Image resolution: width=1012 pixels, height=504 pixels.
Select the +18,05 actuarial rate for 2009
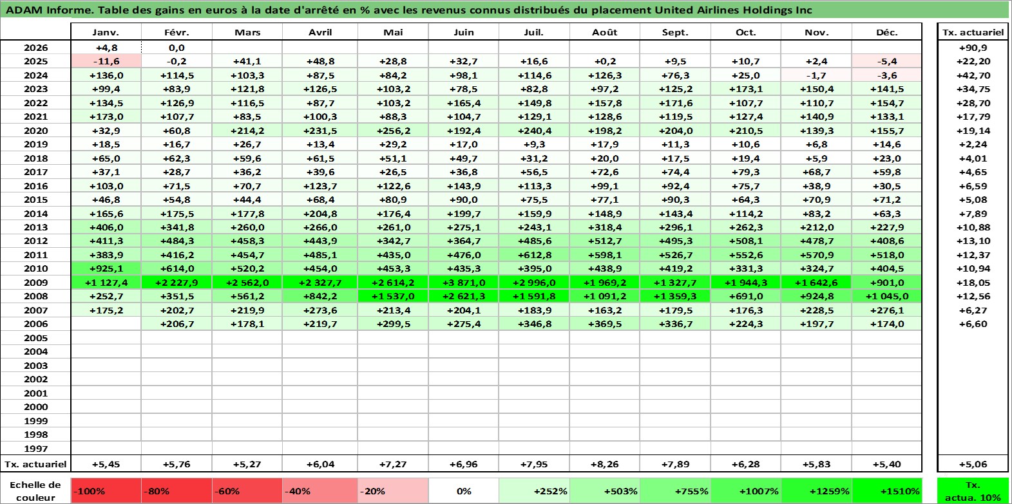[x=973, y=283]
